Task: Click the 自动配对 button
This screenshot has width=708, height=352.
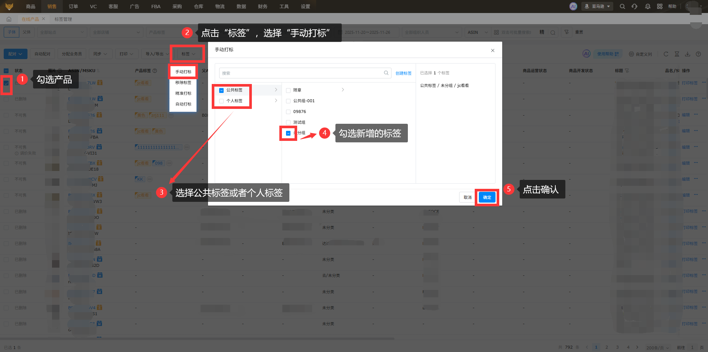Action: (42, 54)
